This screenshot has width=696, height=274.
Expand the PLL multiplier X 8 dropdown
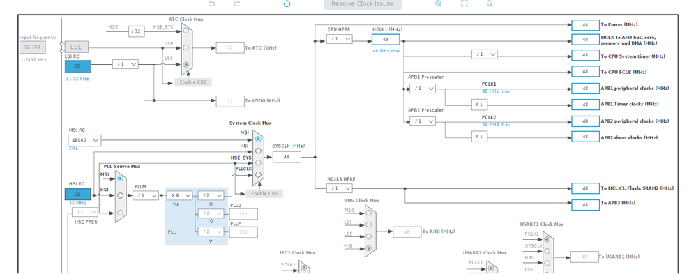179,195
